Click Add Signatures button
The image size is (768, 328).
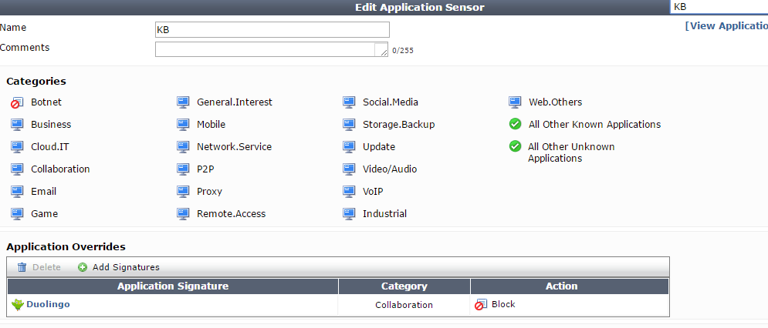coord(119,267)
